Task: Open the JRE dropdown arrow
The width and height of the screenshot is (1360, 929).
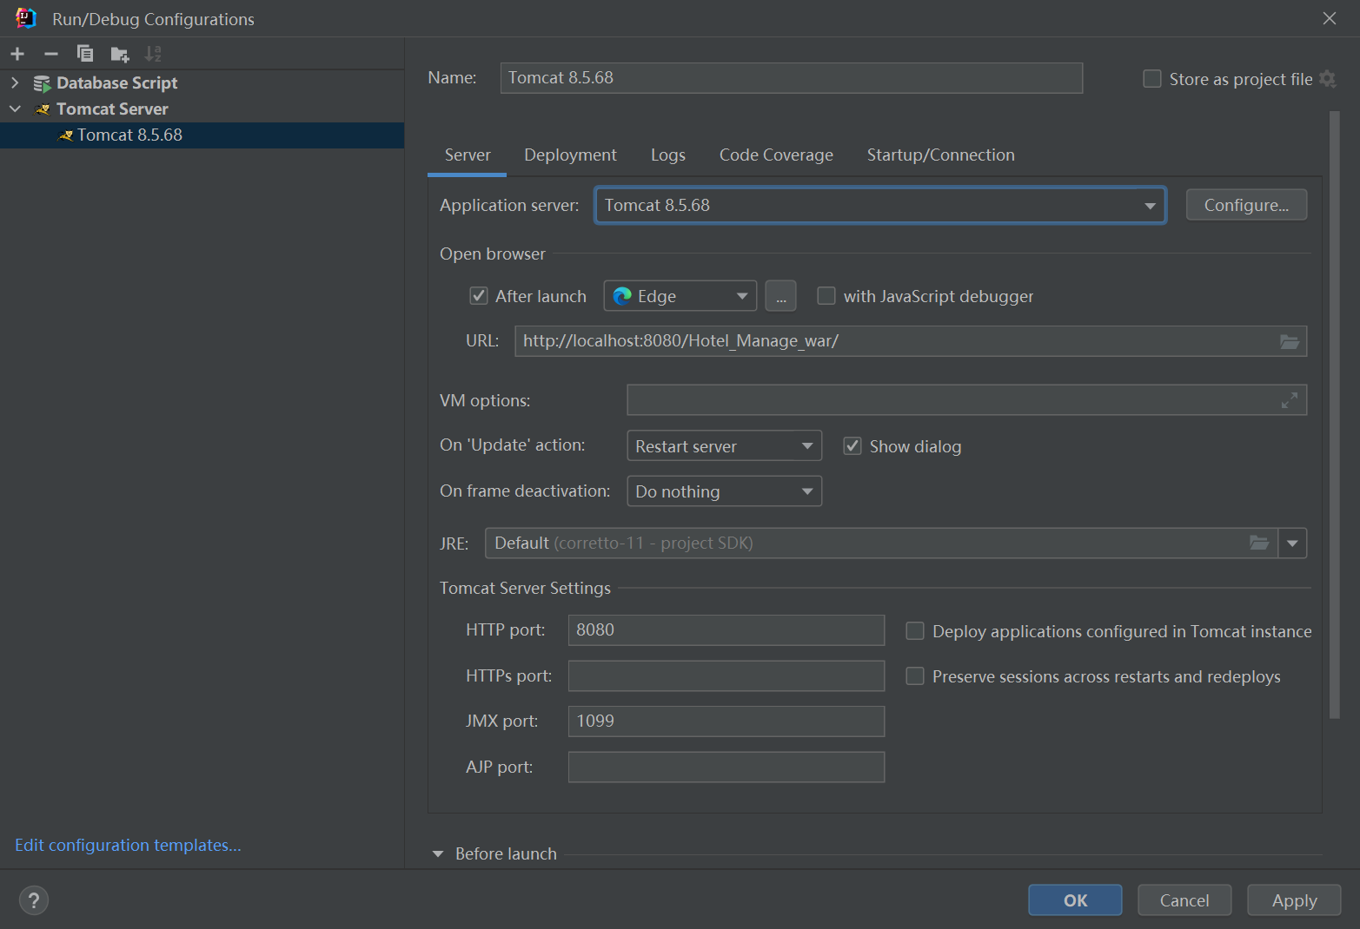Action: [x=1292, y=543]
